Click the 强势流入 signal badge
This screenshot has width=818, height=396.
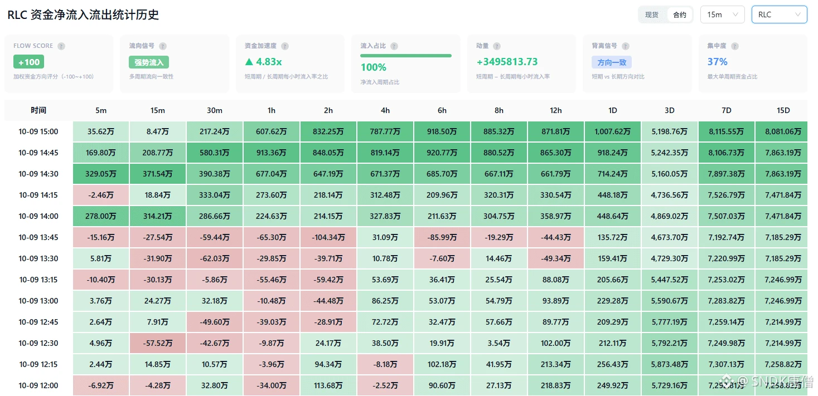[149, 62]
